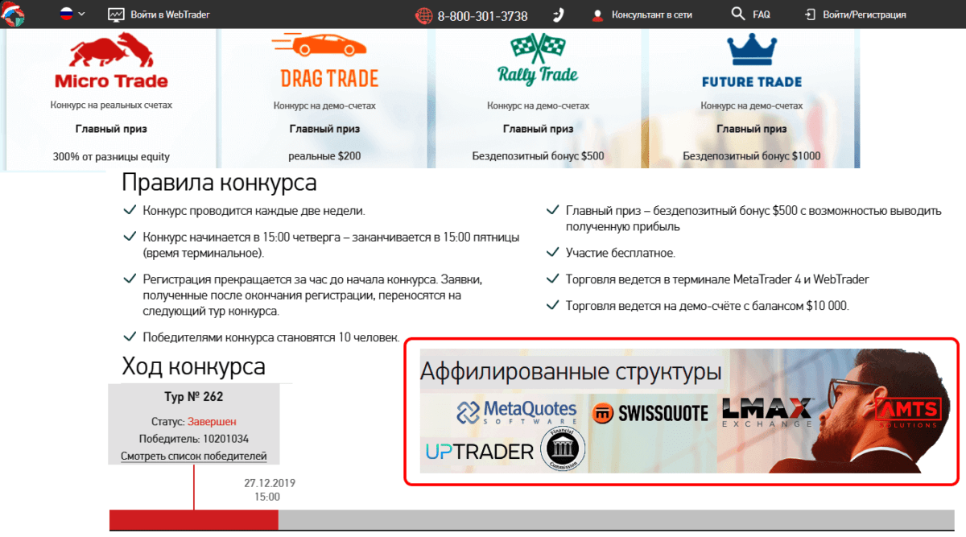Viewport: 966px width, 537px height.
Task: Click the Future Trade crown logo
Action: (751, 48)
